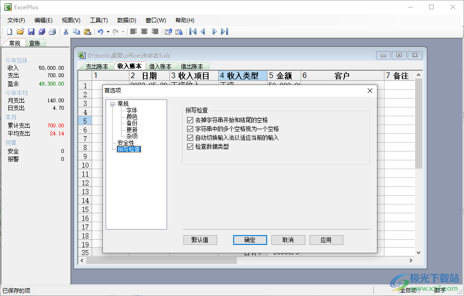
Task: Go to the next record icon
Action: [x=215, y=32]
